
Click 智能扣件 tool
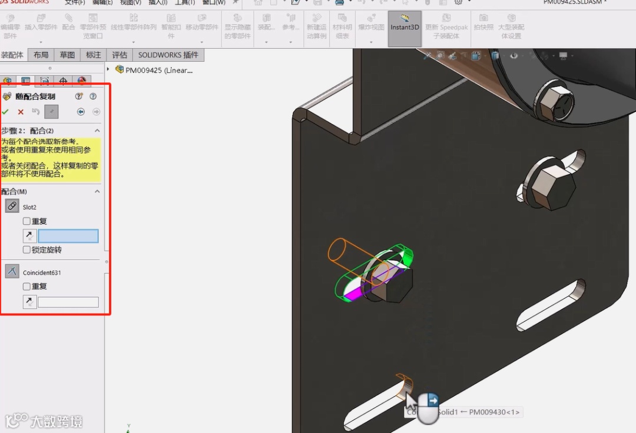pos(171,26)
